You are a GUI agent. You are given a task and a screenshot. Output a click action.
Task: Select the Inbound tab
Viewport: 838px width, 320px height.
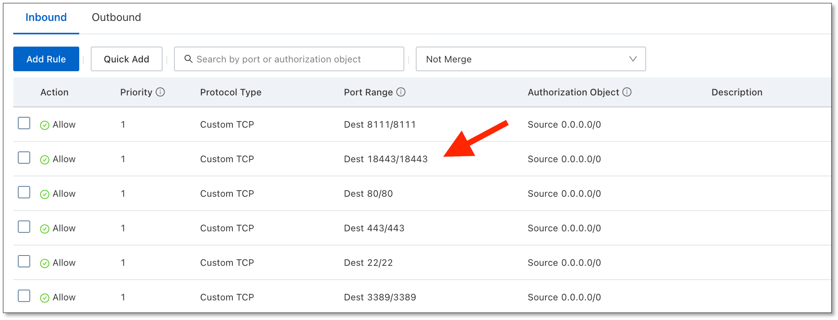tap(46, 18)
